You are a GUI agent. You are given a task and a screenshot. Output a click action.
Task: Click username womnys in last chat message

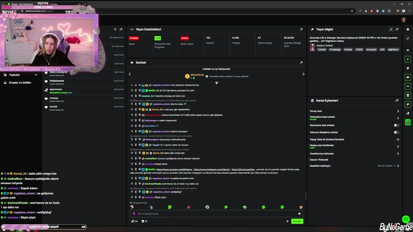click(x=150, y=197)
